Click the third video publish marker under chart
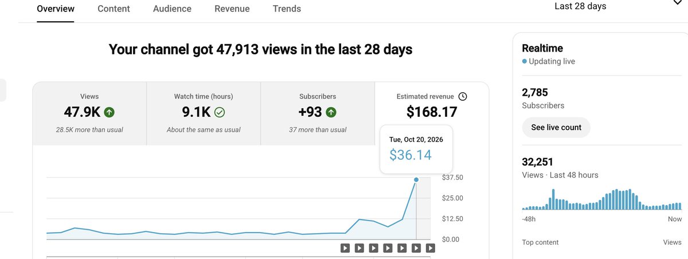688x259 pixels. pos(374,248)
